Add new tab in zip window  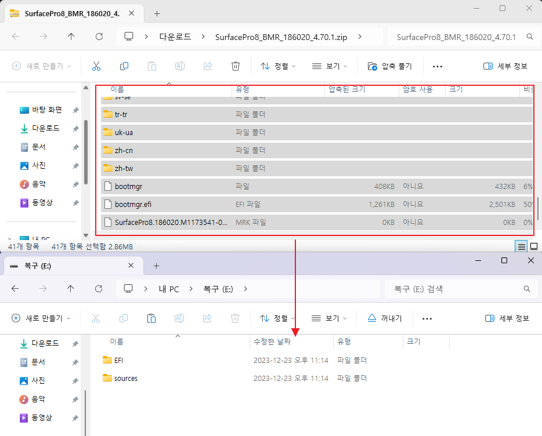pos(157,13)
